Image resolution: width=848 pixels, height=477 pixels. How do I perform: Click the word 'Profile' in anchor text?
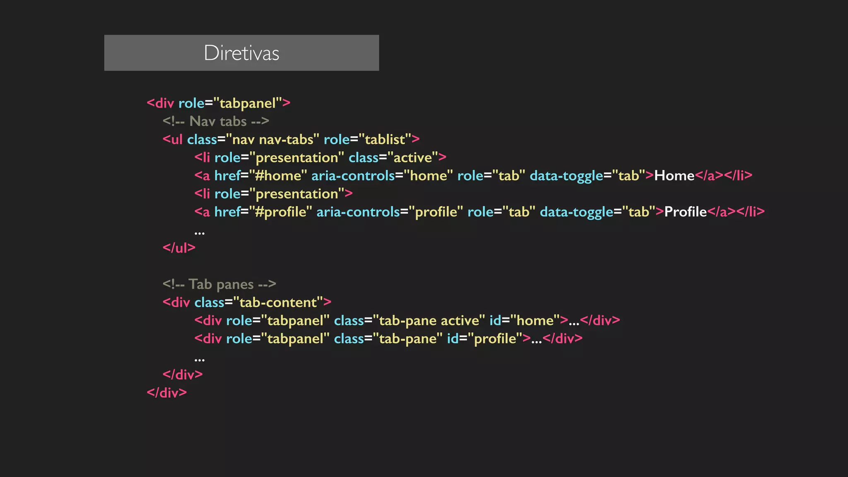tap(685, 212)
